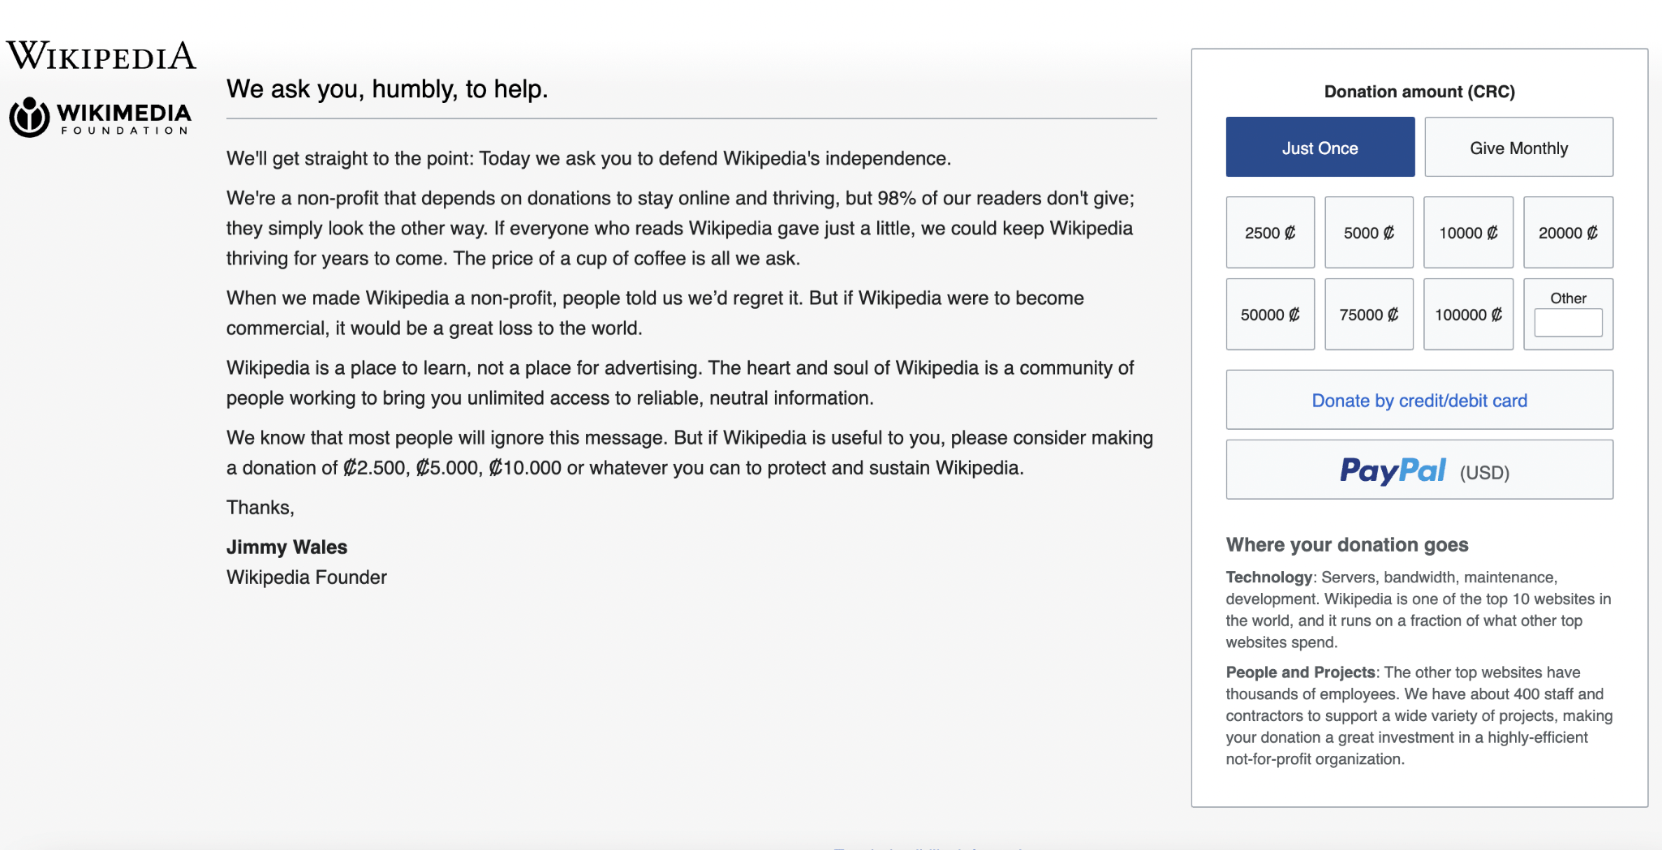The width and height of the screenshot is (1662, 850).
Task: Choose the 5000 ₡ donation amount
Action: point(1369,233)
